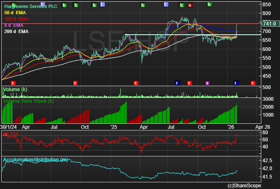Click the rightmost green 'b' marker at top
This screenshot has height=189, width=280.
pos(209,5)
